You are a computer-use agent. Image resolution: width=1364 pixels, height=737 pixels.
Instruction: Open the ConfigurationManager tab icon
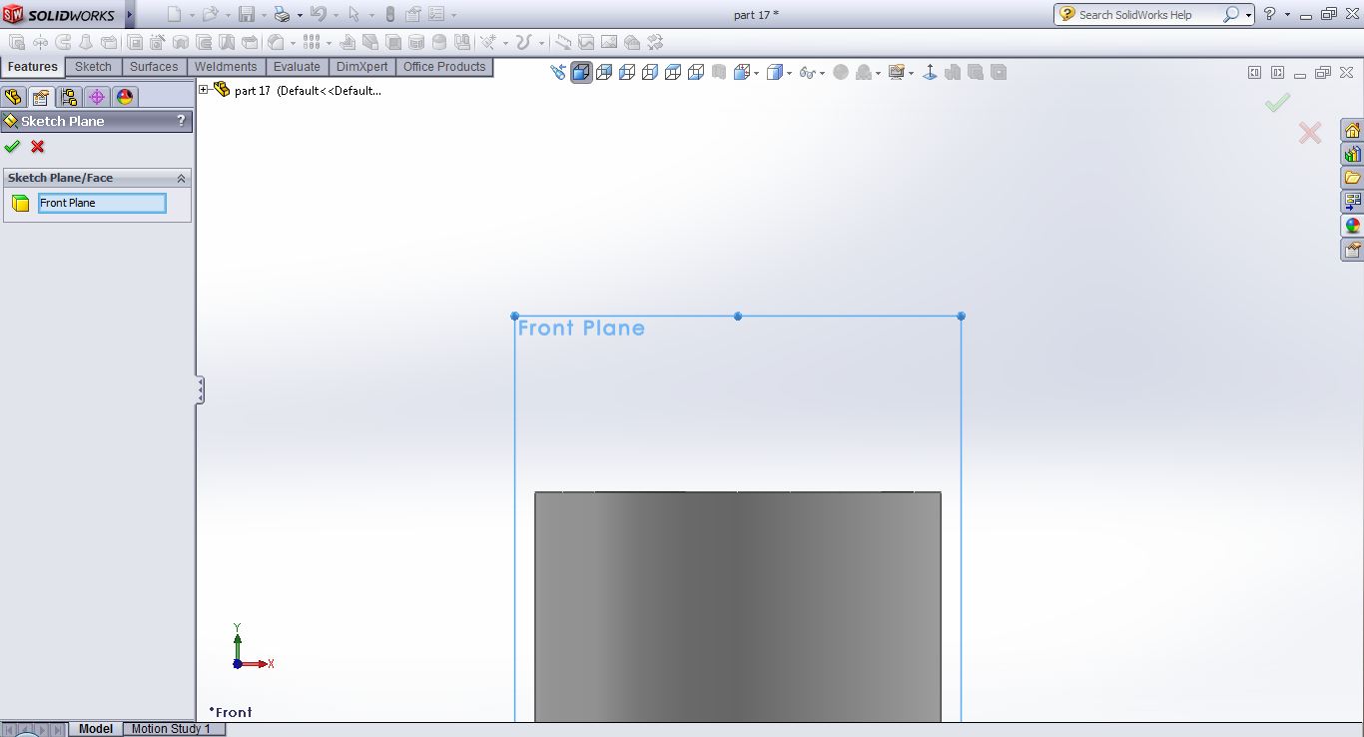pyautogui.click(x=69, y=97)
